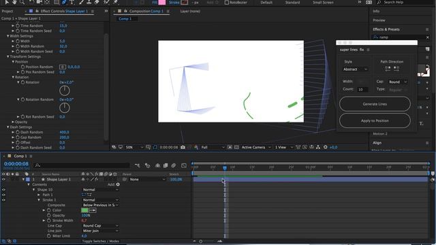This screenshot has width=436, height=245.
Task: Select the Zoom magnifier tool
Action: pyautogui.click(x=22, y=2)
